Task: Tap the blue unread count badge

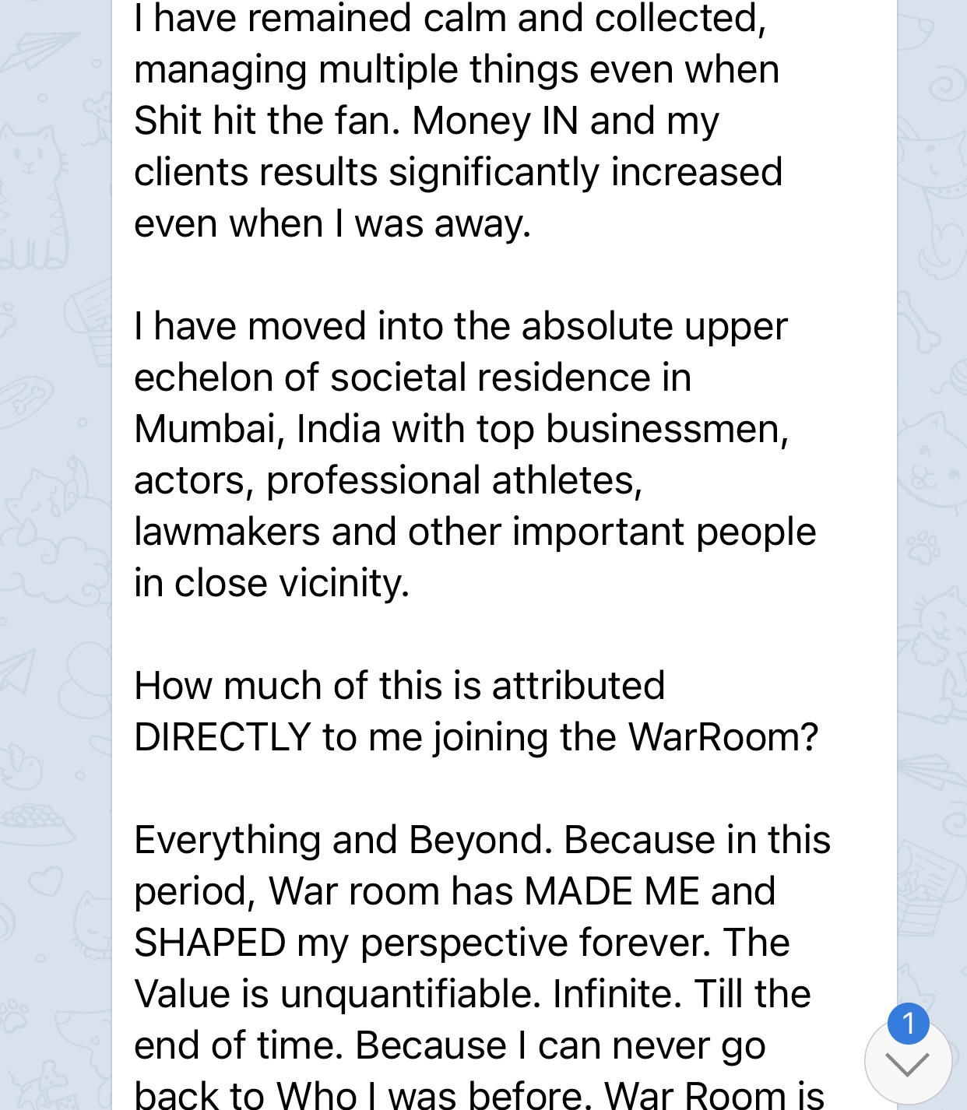Action: click(908, 1023)
